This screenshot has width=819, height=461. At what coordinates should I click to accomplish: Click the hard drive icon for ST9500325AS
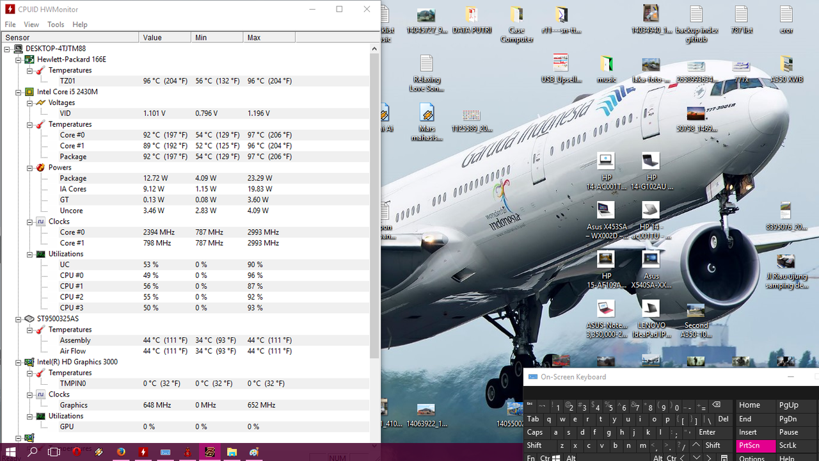coord(29,318)
